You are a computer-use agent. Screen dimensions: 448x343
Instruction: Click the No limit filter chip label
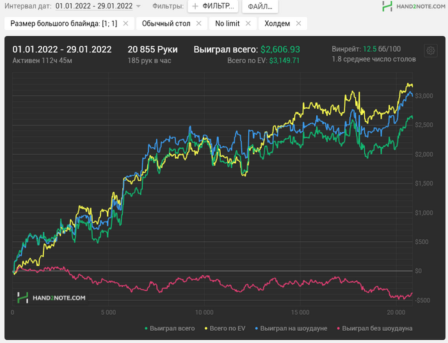click(x=227, y=24)
